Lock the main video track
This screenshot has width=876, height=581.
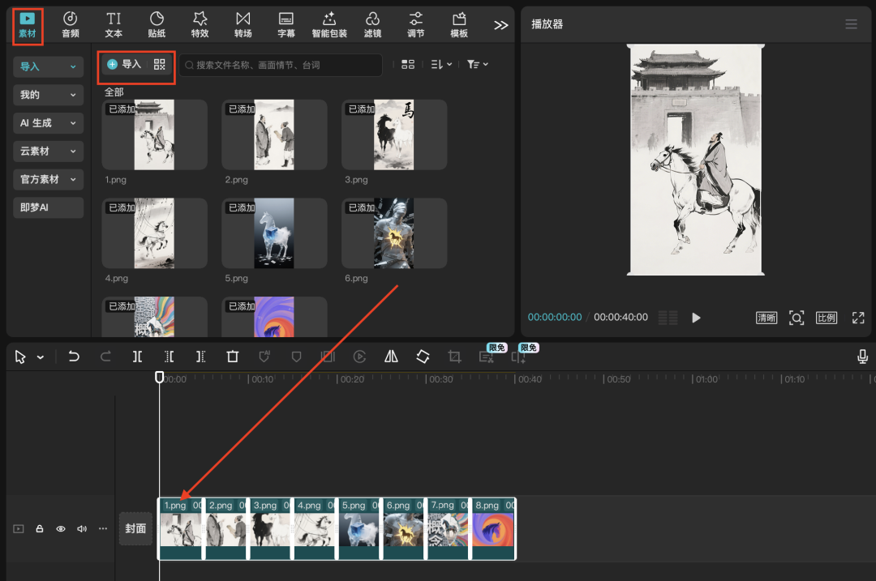40,528
